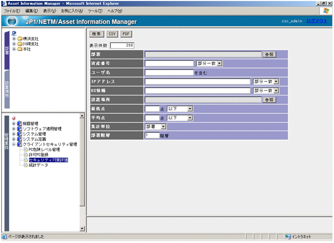Click the 検索 search button
This screenshot has height=243, width=334.
click(96, 34)
